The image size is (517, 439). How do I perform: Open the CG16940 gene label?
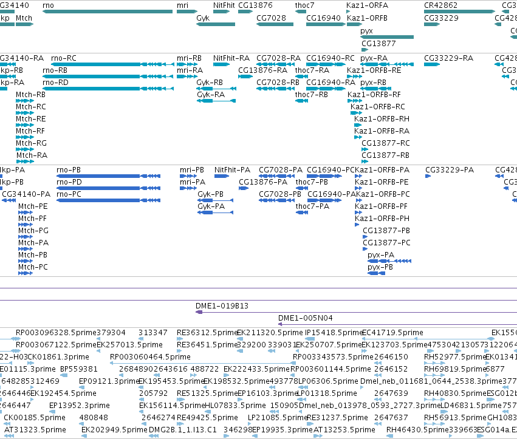tap(323, 18)
